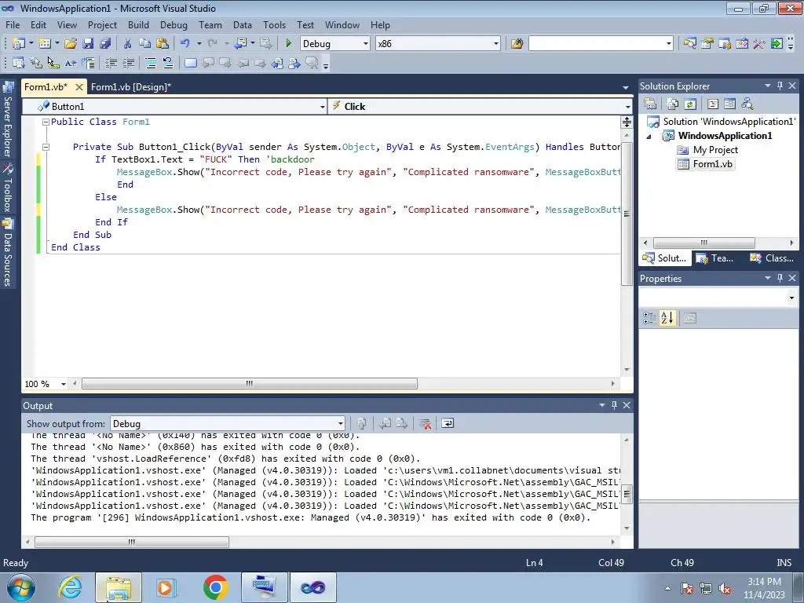The height and width of the screenshot is (603, 804).
Task: Click the Cut scissors icon
Action: (x=128, y=44)
